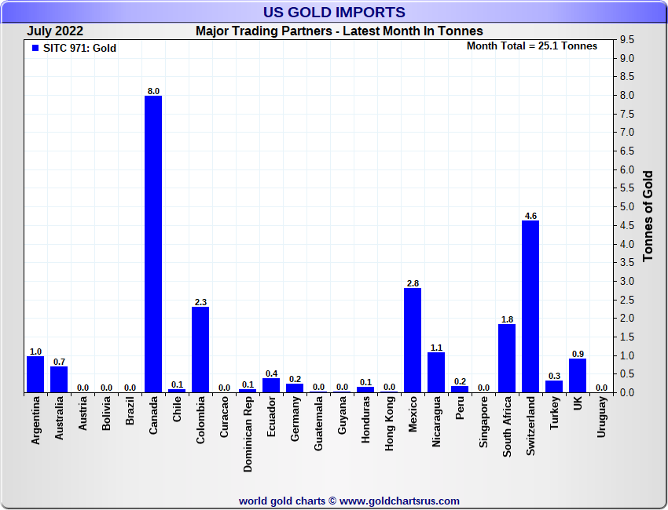
Task: Click the 'Mexico' axis label
Action: (413, 414)
